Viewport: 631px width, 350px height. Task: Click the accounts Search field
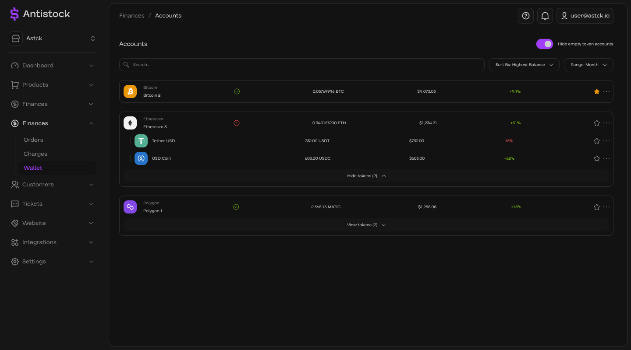coord(302,65)
